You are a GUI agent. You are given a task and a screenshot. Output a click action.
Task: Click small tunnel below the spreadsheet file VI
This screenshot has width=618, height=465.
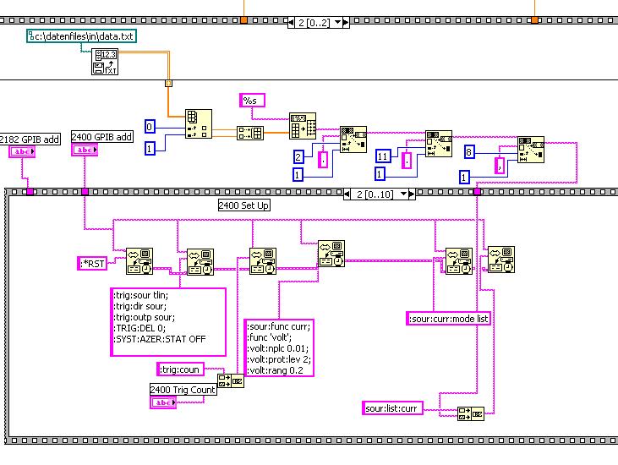click(168, 83)
